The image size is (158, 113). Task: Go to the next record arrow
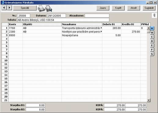(x=9, y=8)
